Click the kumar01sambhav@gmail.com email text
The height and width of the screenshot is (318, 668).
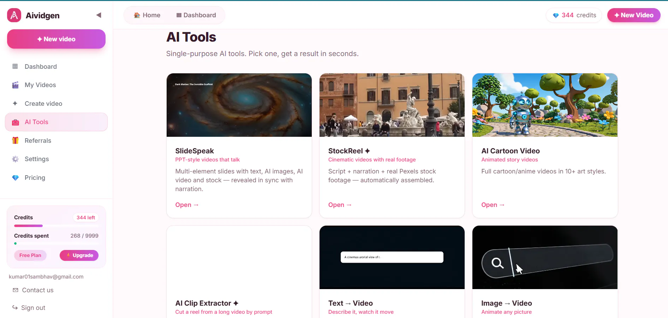[46, 277]
